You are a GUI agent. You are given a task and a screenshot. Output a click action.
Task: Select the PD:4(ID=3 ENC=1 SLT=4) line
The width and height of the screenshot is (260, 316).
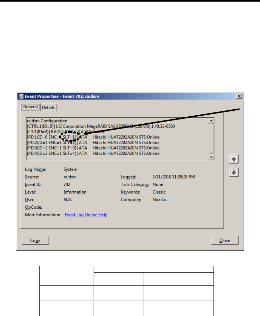click(x=93, y=154)
